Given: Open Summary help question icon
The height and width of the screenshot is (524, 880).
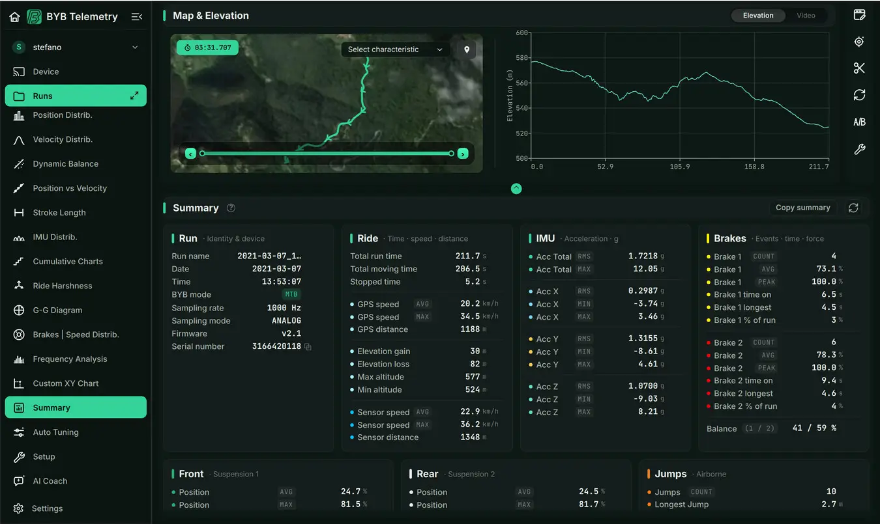Looking at the screenshot, I should click(231, 208).
